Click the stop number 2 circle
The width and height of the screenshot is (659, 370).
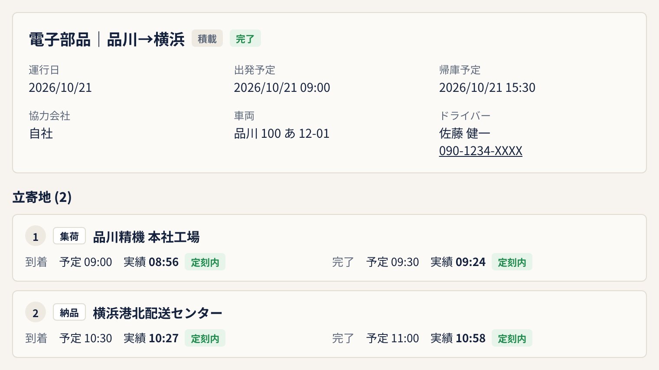36,313
